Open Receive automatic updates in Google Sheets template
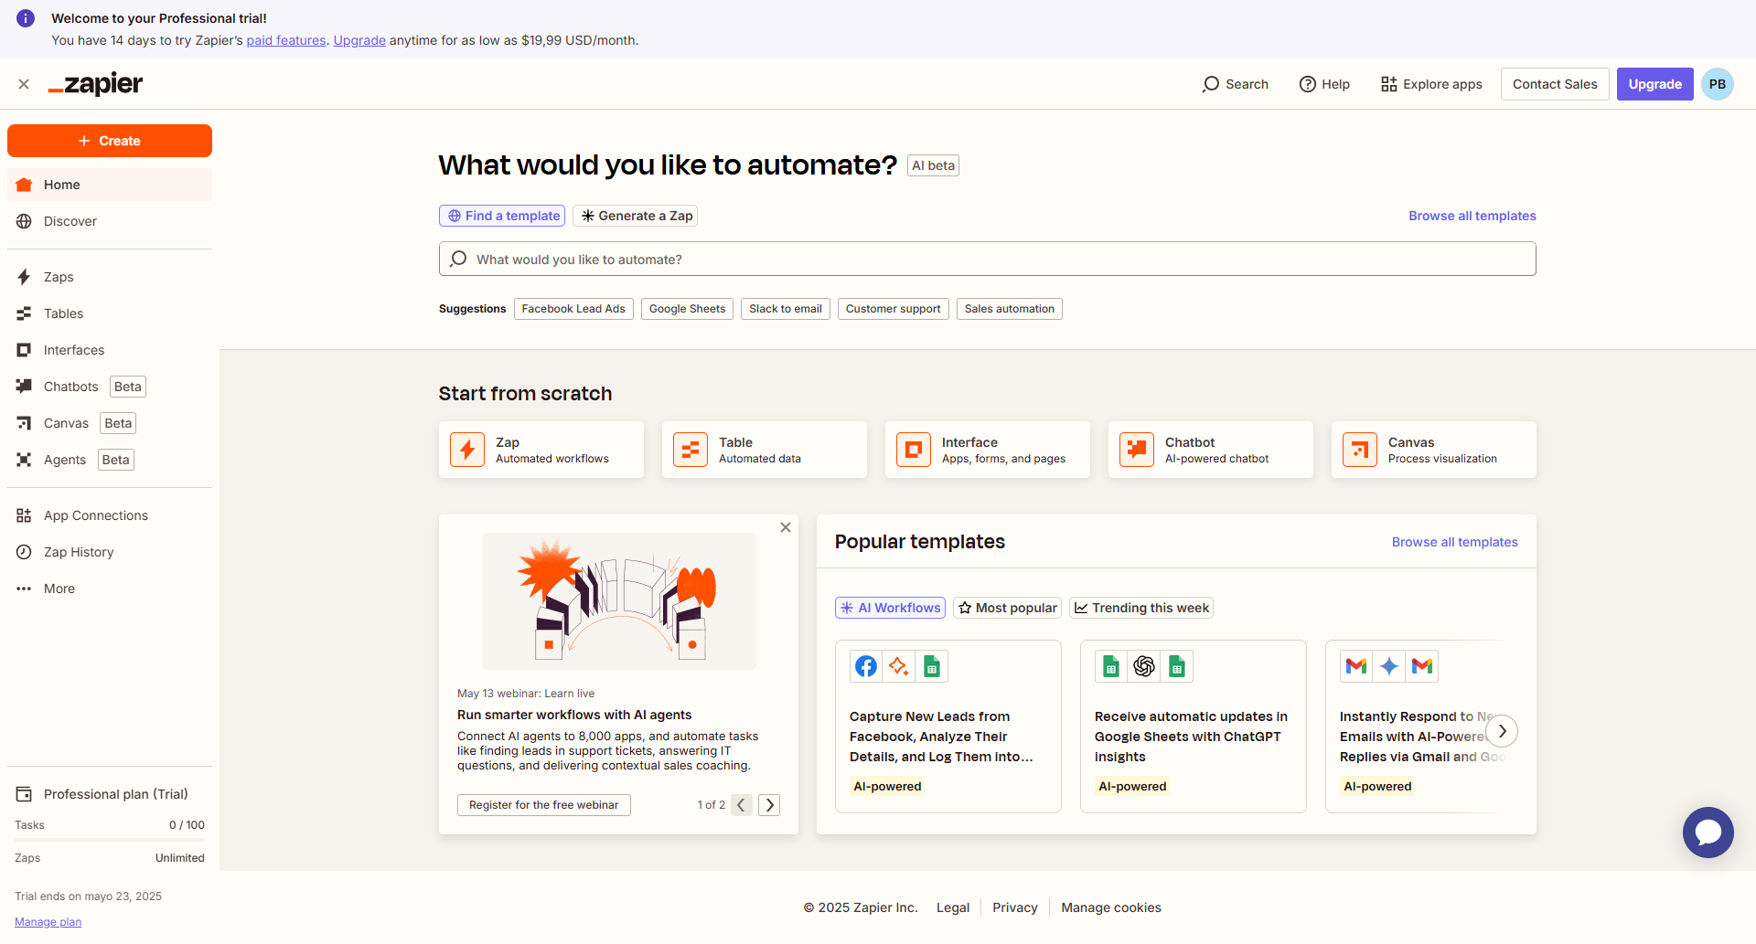The height and width of the screenshot is (944, 1756). (x=1194, y=727)
